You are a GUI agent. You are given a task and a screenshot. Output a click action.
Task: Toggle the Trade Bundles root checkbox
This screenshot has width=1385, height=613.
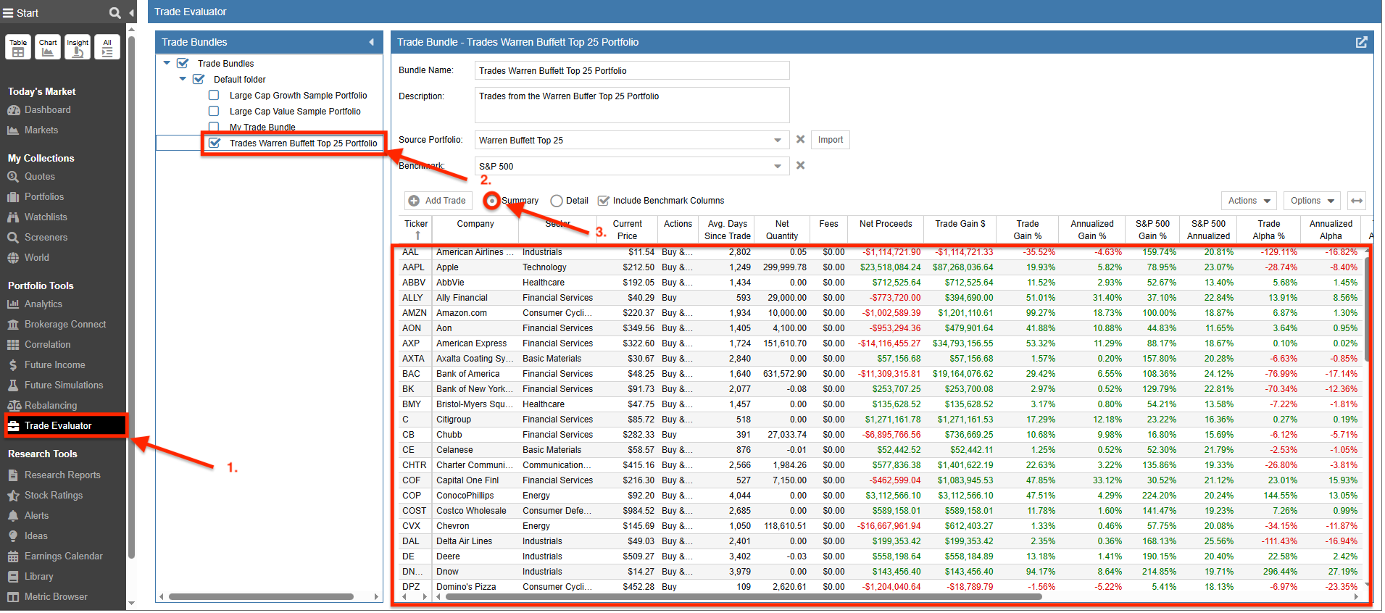click(x=183, y=63)
